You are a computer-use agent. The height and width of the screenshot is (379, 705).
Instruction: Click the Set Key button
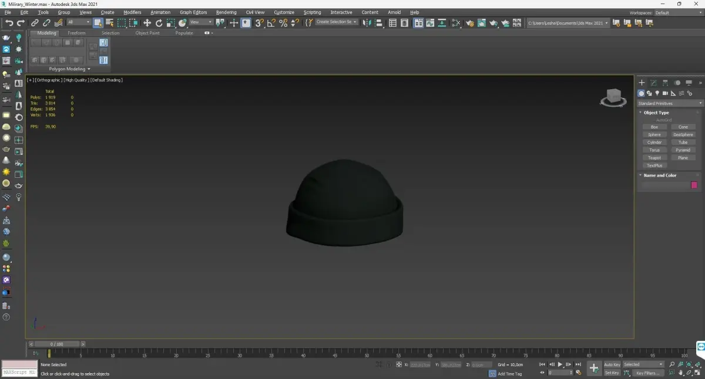tap(612, 373)
